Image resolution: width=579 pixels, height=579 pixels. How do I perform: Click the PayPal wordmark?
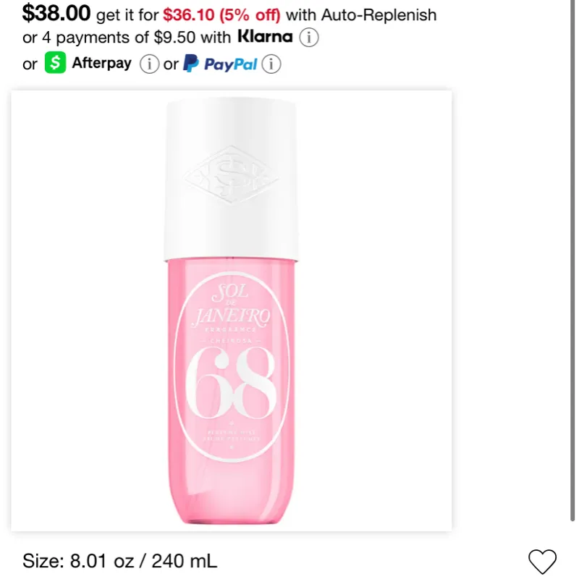pyautogui.click(x=230, y=64)
